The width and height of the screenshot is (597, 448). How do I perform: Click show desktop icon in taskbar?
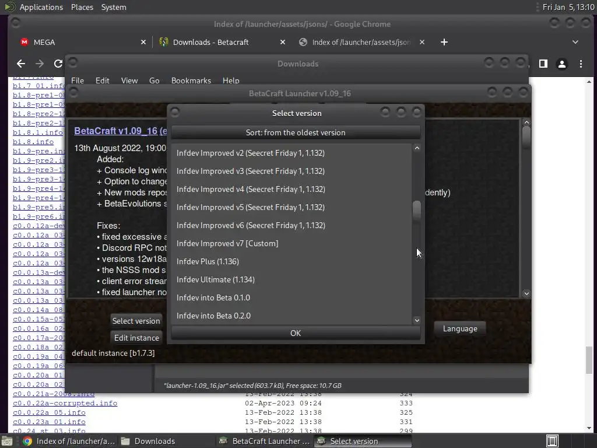(x=7, y=441)
